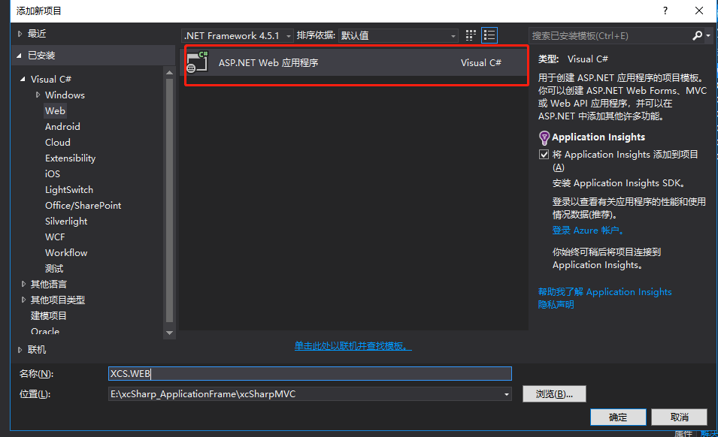
Task: Click the project name field XCS.WEB
Action: coord(310,373)
